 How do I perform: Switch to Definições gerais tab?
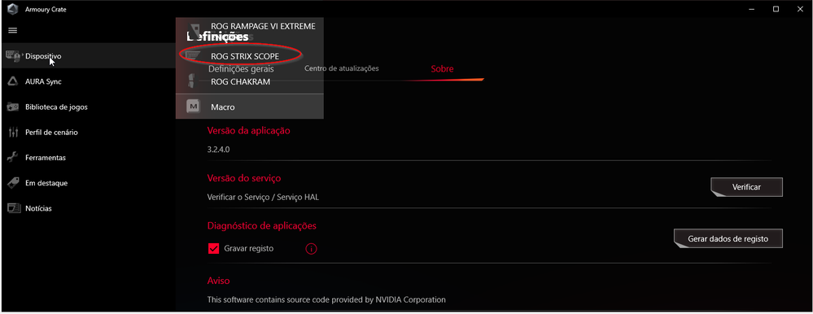coord(241,69)
